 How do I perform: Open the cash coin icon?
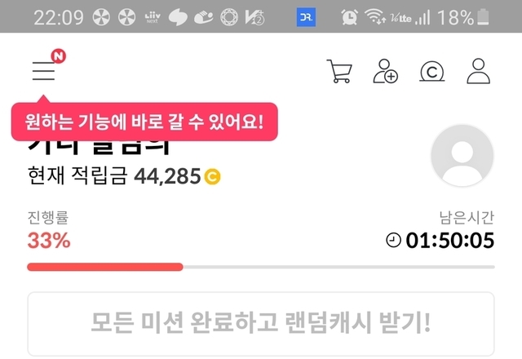pos(431,72)
